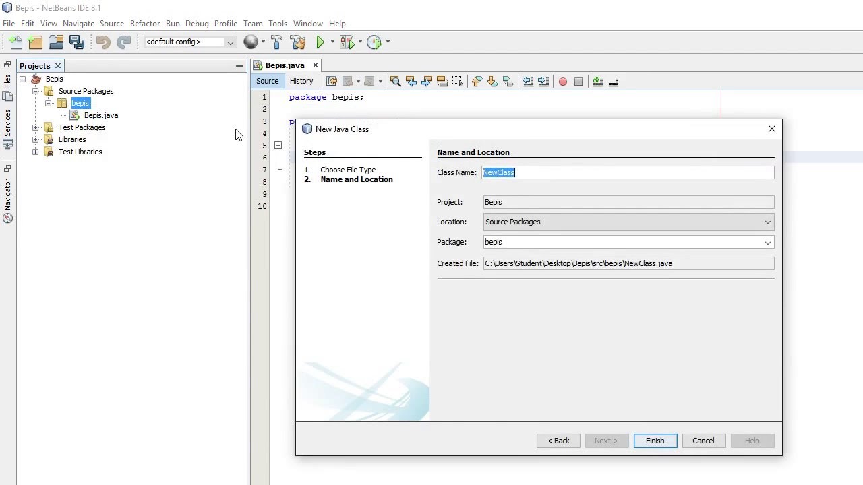Viewport: 863px width, 485px height.
Task: Open the Files side tab
Action: click(x=7, y=87)
